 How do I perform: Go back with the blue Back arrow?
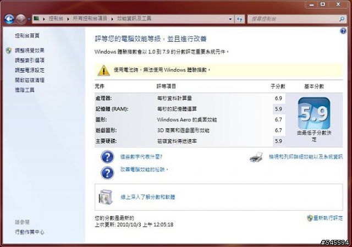tap(9, 19)
